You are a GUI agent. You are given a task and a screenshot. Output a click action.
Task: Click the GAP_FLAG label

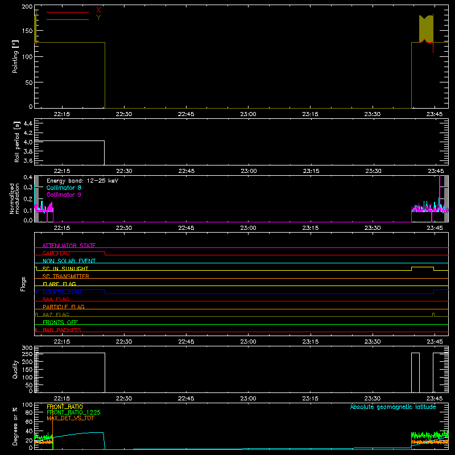[x=56, y=253]
